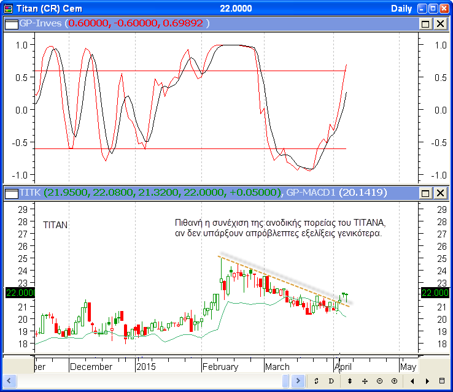453x392 pixels.
Task: Close the GP-Inves indicator pane
Action: (x=440, y=24)
